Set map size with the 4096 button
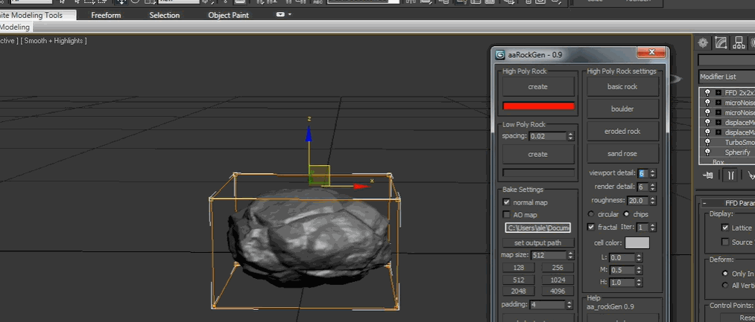 (x=558, y=292)
